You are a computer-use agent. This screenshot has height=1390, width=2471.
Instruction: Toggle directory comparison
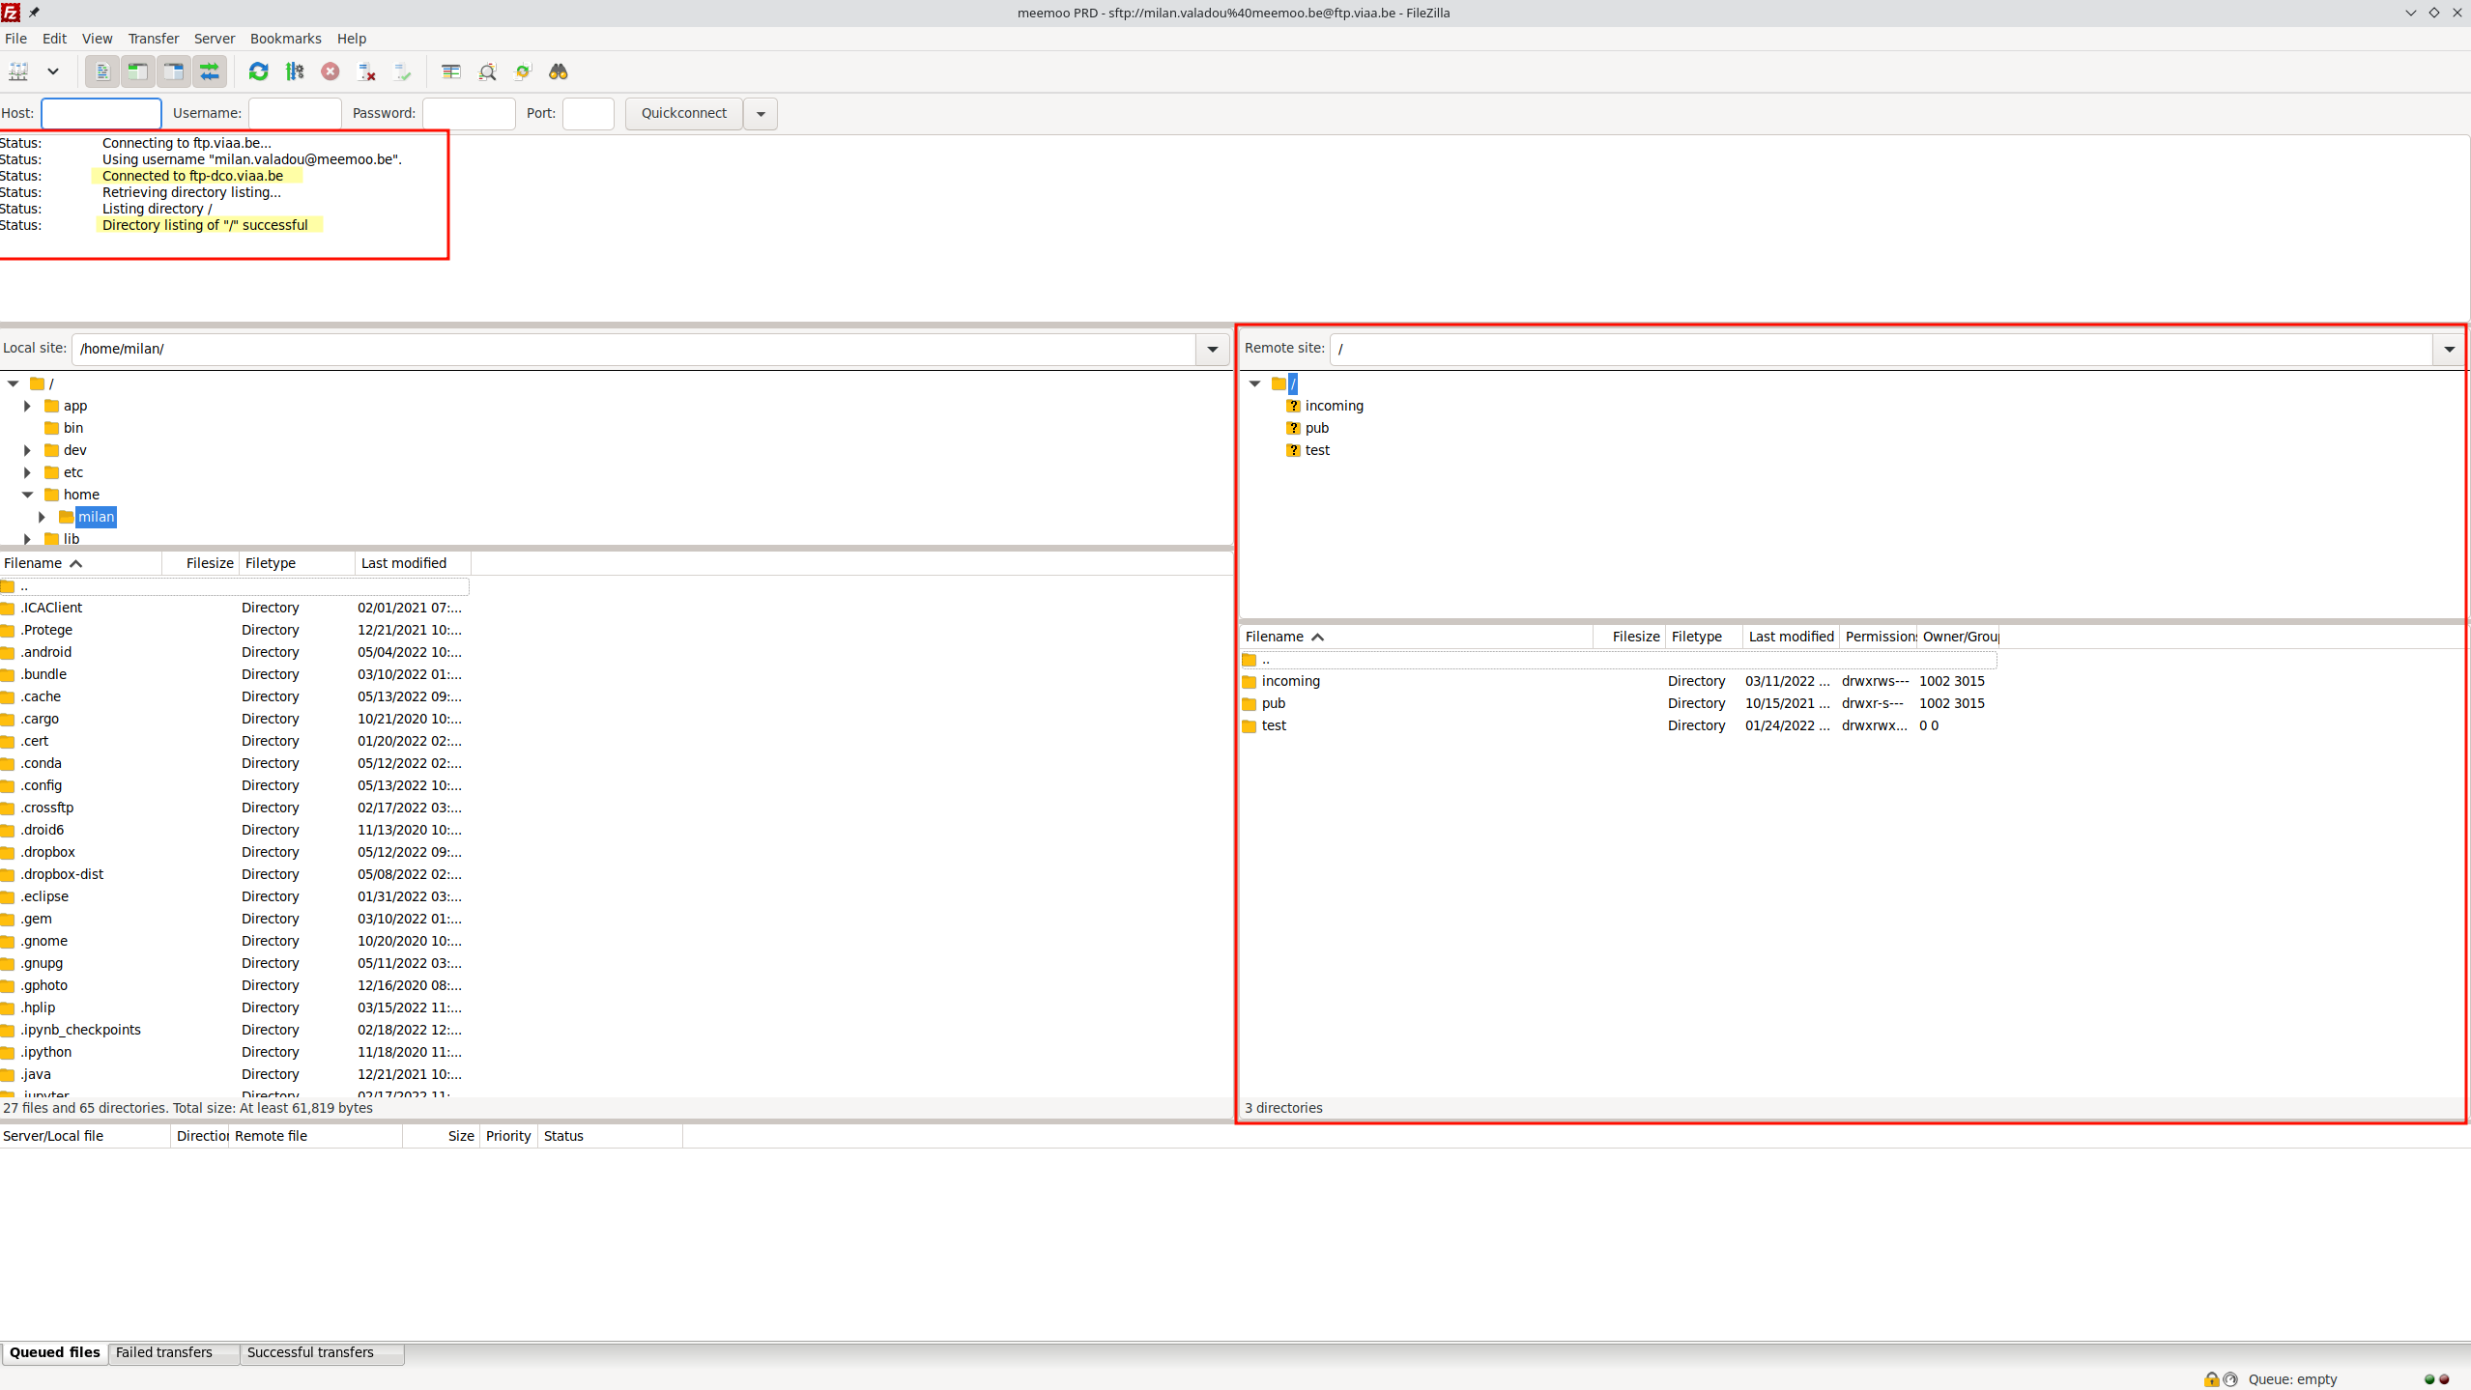click(x=487, y=71)
